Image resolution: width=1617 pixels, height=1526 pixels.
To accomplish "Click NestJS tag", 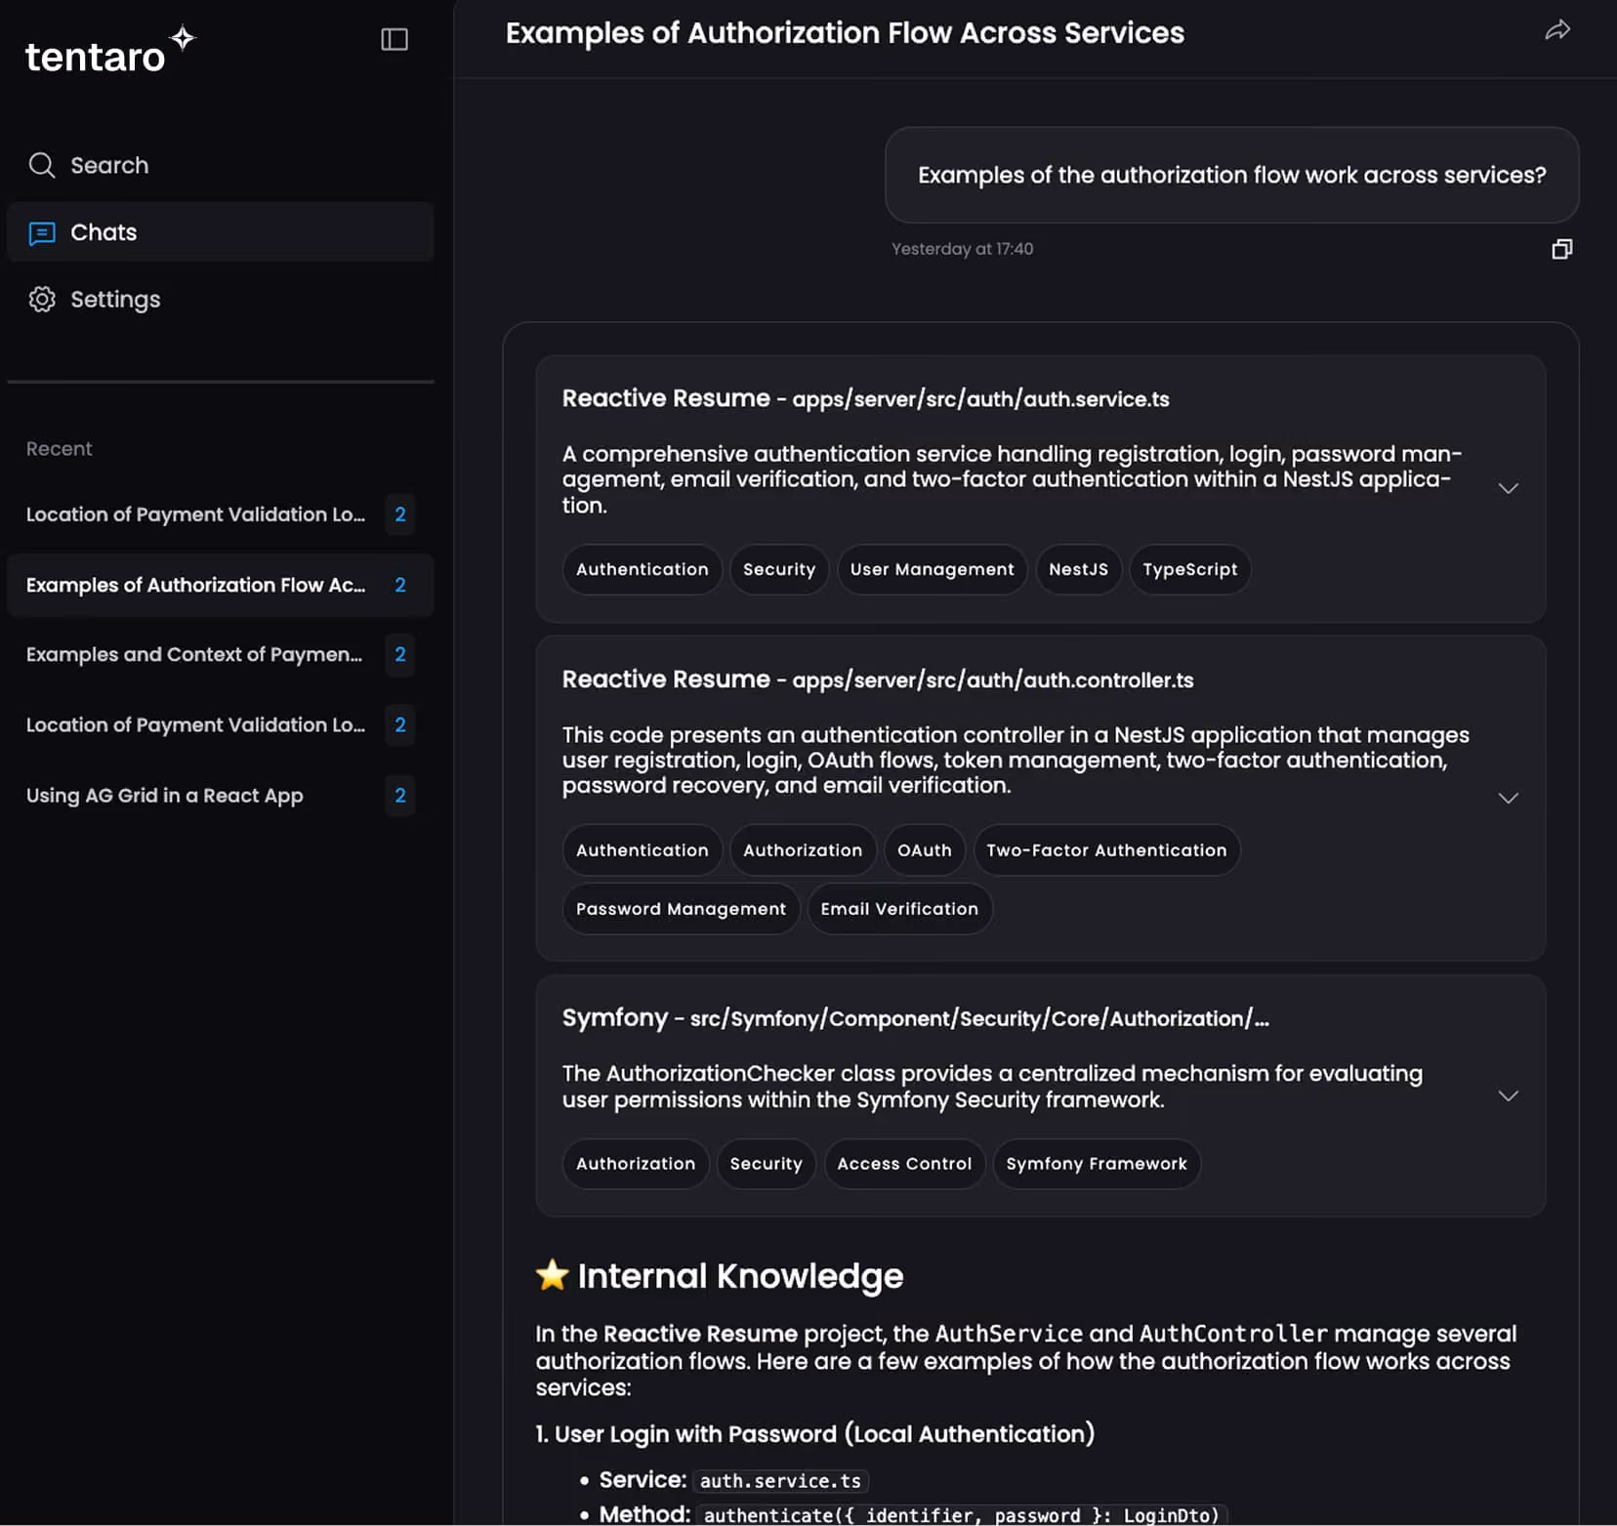I will coord(1078,569).
